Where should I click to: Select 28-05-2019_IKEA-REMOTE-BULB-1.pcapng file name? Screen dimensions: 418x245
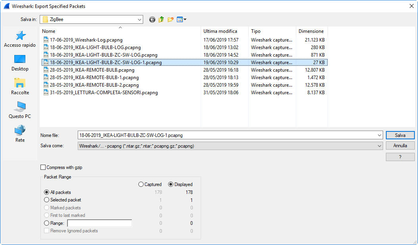(94, 78)
